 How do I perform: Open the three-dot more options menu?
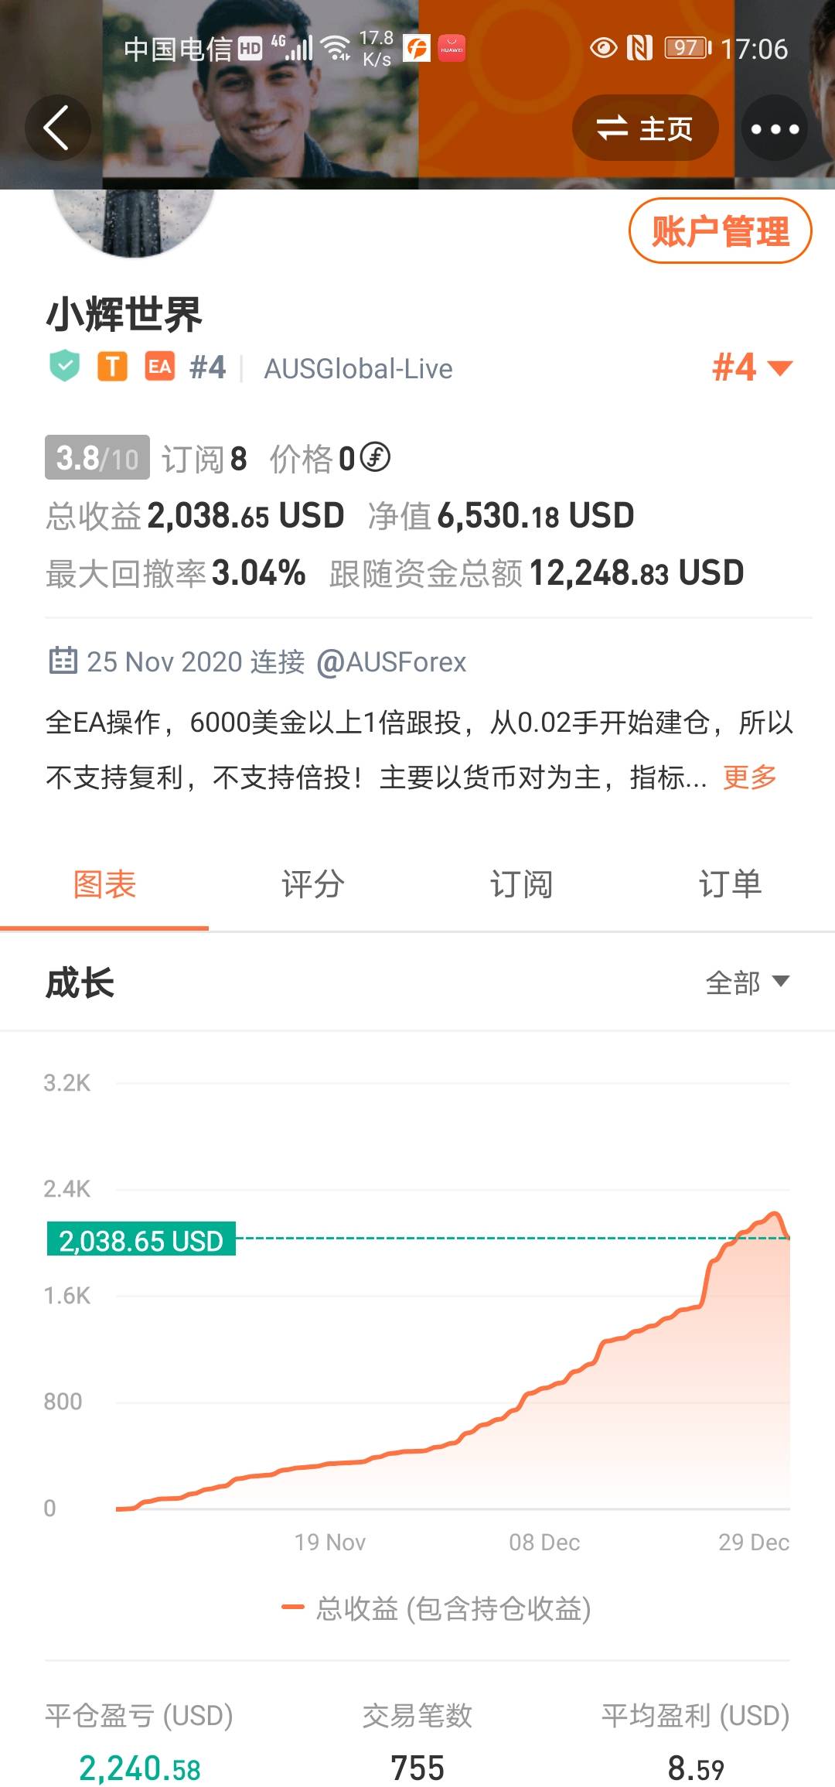coord(775,128)
